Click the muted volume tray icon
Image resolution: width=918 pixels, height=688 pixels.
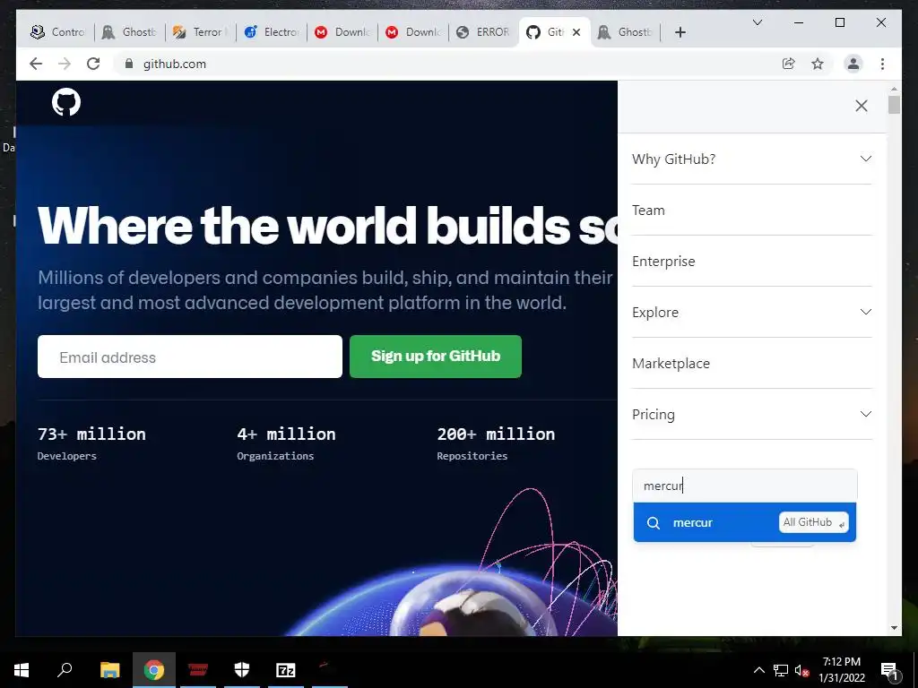tap(801, 670)
